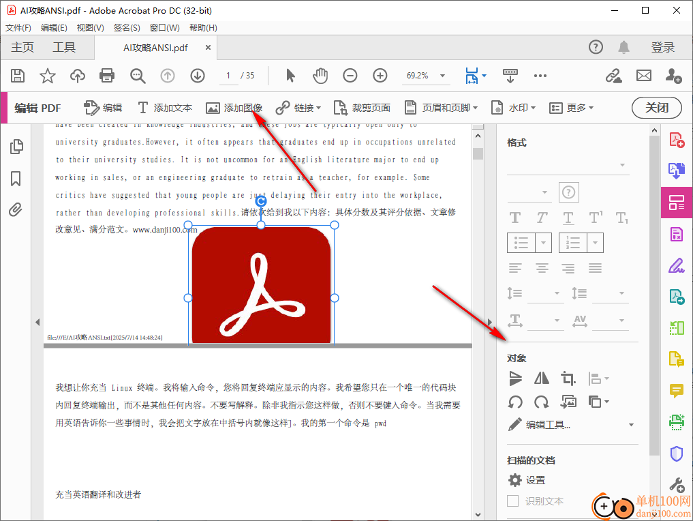Activate the hand pan tool
The height and width of the screenshot is (521, 693).
coord(320,76)
